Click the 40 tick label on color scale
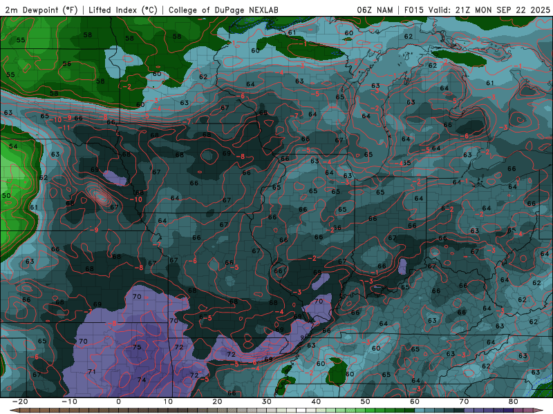Screen dimensions: 553x414 click(x=316, y=402)
